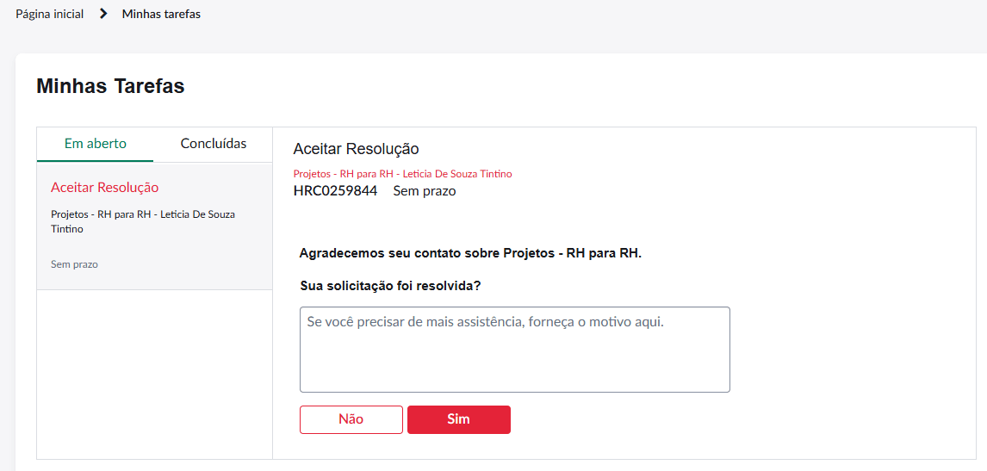Click the Minhas Tarefas page heading
This screenshot has height=471, width=987.
tap(110, 86)
